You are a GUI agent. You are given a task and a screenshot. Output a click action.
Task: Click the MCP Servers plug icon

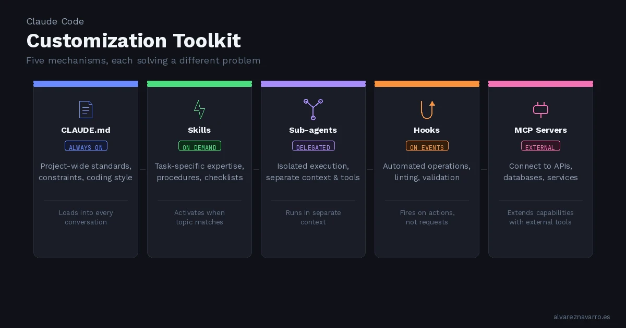(540, 109)
